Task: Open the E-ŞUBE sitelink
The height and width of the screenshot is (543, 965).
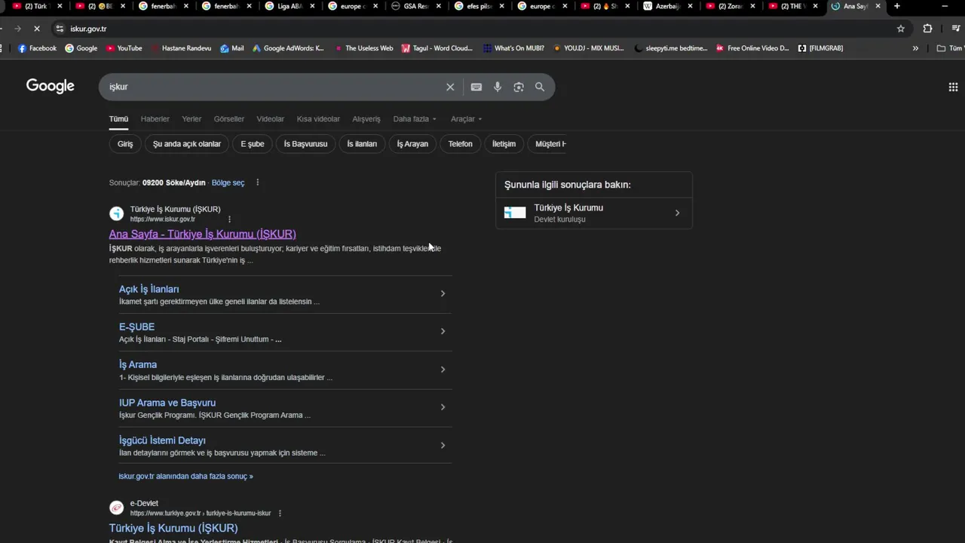Action: click(x=136, y=327)
